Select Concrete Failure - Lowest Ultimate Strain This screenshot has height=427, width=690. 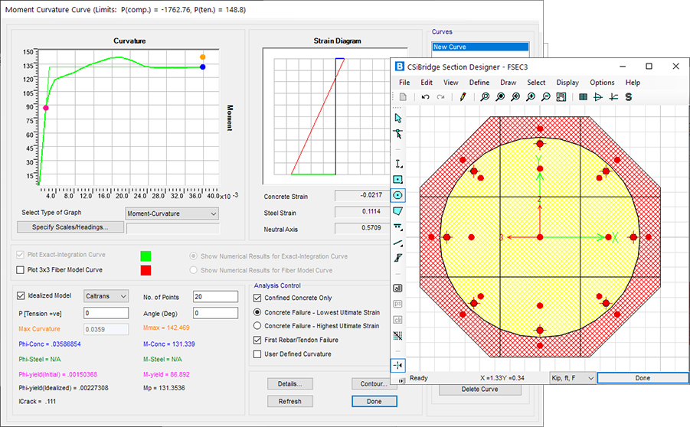tap(257, 312)
